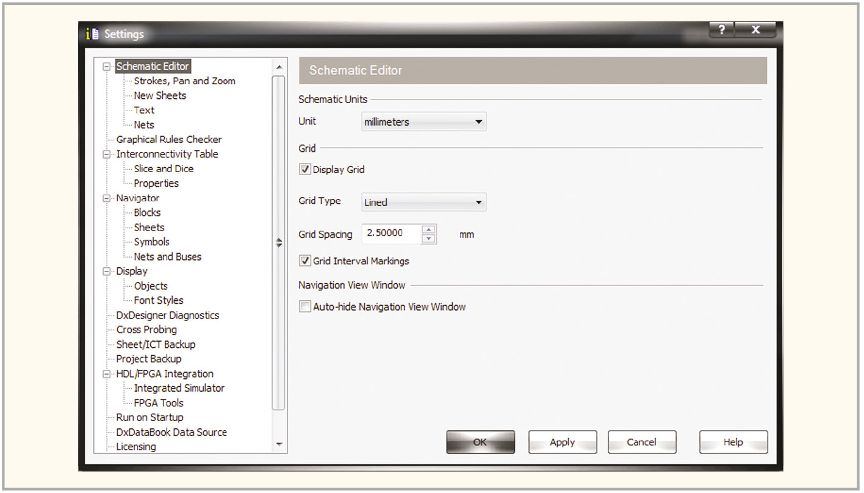The image size is (864, 493).
Task: Open the Unit millimeters dropdown
Action: coord(423,122)
